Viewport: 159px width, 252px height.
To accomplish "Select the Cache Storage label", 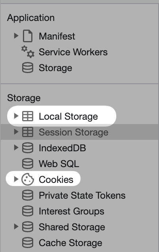I will point(70,243).
